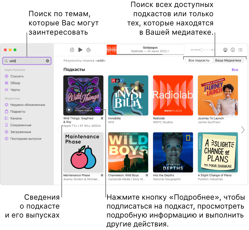Click the high volume speaker icon
This screenshot has width=249, height=230.
click(x=213, y=50)
